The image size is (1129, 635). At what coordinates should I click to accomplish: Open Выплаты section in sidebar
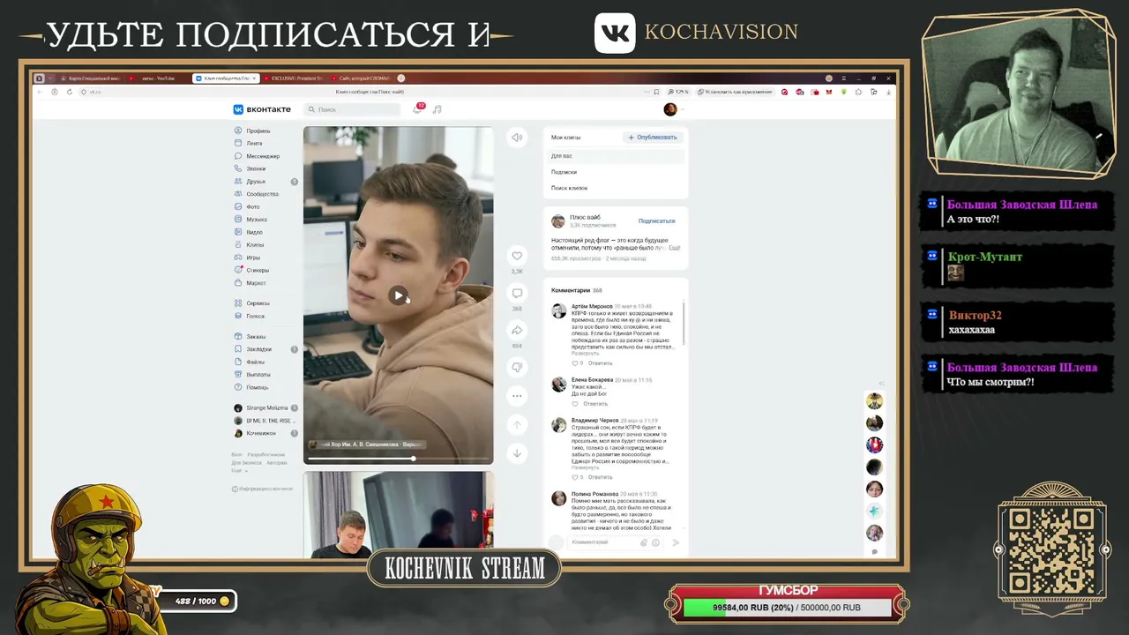click(258, 375)
